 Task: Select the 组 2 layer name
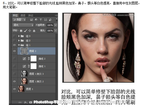point(28,41)
